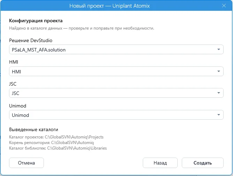Screen dimensions: 233x176
Task: Click the Новый проект — Uniplant Atomix title
Action: (109, 6)
